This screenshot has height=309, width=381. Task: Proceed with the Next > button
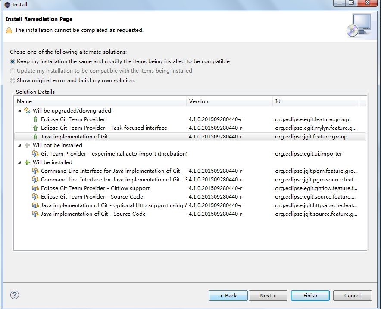pos(268,295)
